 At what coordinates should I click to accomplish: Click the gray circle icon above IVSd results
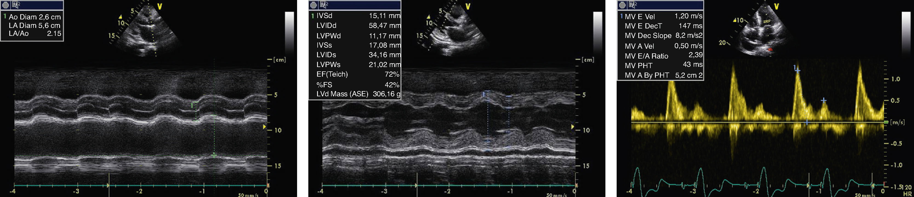(x=313, y=5)
